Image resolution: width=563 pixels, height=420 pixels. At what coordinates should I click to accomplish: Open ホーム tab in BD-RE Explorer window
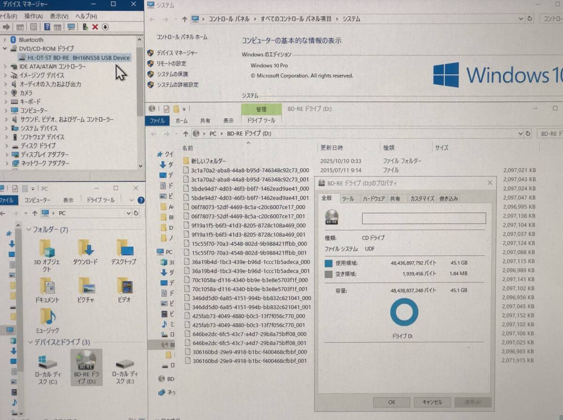181,121
